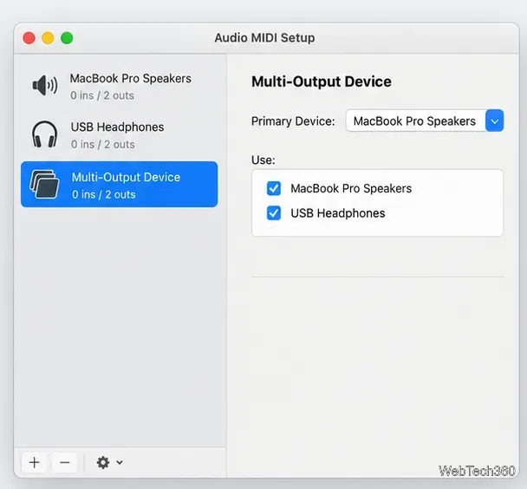Uncheck USB Headphones in the Use list
The height and width of the screenshot is (489, 527).
274,213
